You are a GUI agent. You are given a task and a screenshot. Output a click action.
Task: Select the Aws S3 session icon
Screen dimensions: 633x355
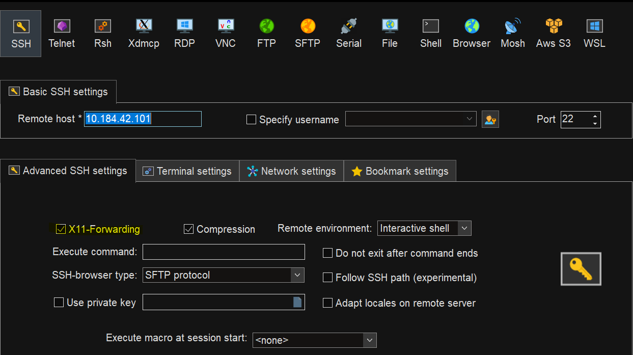553,32
